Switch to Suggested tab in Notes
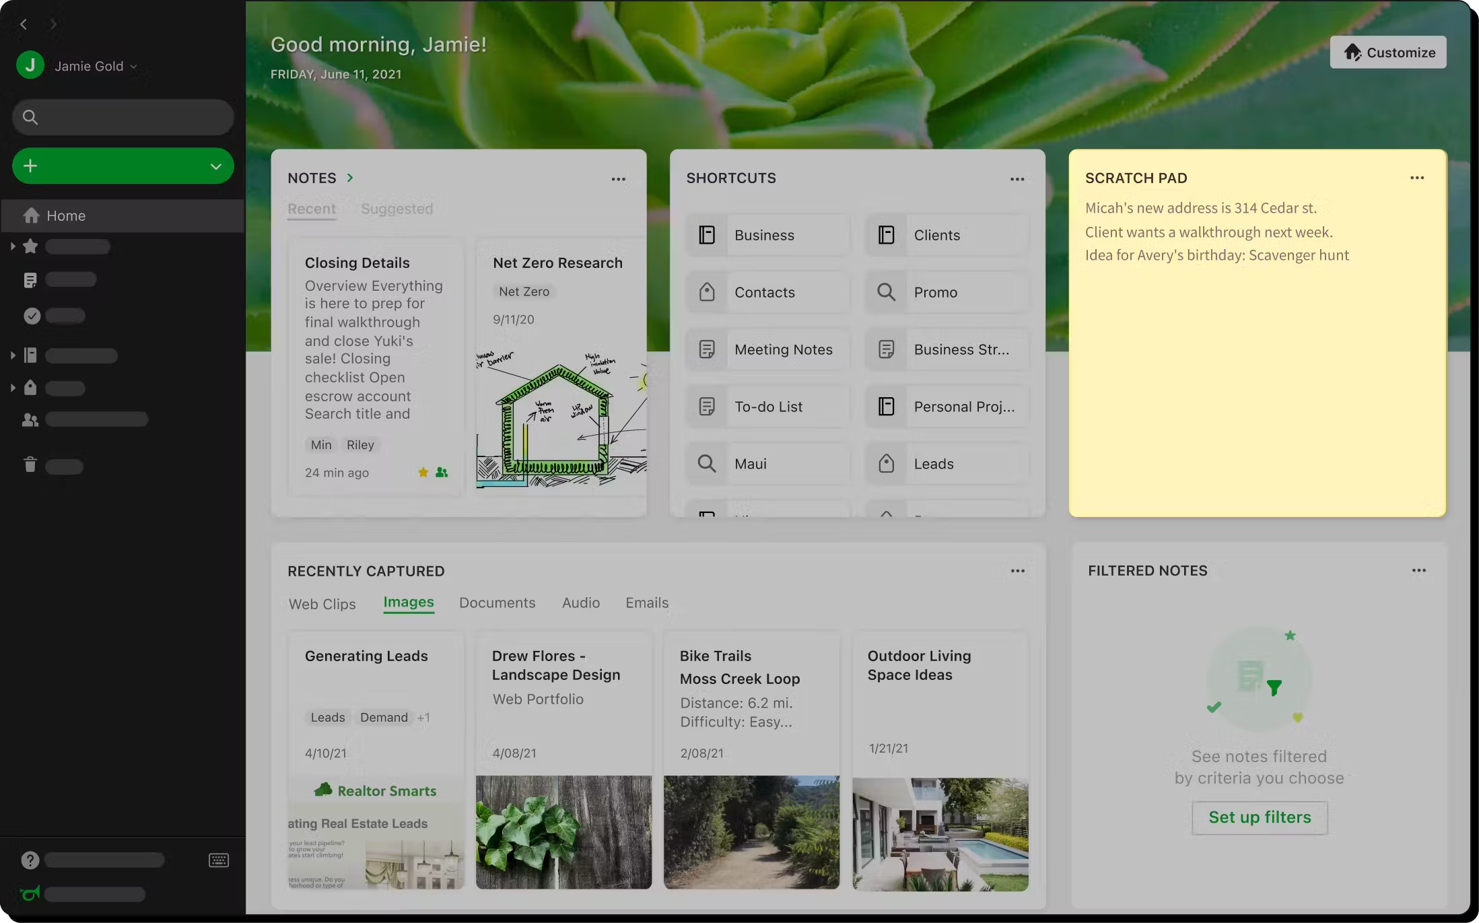 click(x=397, y=209)
